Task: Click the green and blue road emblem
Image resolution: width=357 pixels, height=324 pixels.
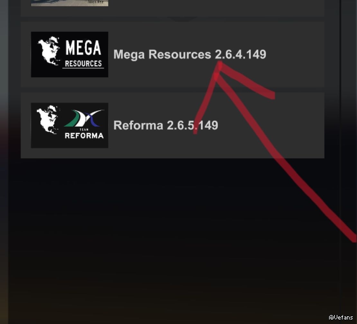Action: click(x=84, y=118)
